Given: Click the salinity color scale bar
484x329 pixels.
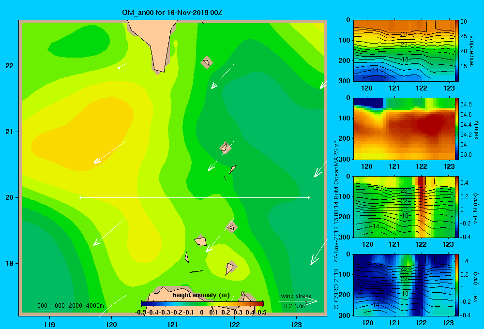Looking at the screenshot, I should pos(457,129).
